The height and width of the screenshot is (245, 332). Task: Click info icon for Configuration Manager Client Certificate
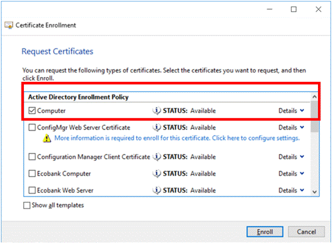click(x=157, y=157)
